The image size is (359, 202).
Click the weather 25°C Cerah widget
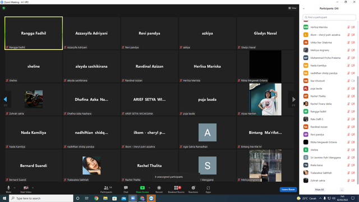pos(306,198)
